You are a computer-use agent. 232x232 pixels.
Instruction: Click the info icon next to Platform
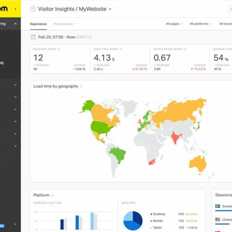coord(52,195)
